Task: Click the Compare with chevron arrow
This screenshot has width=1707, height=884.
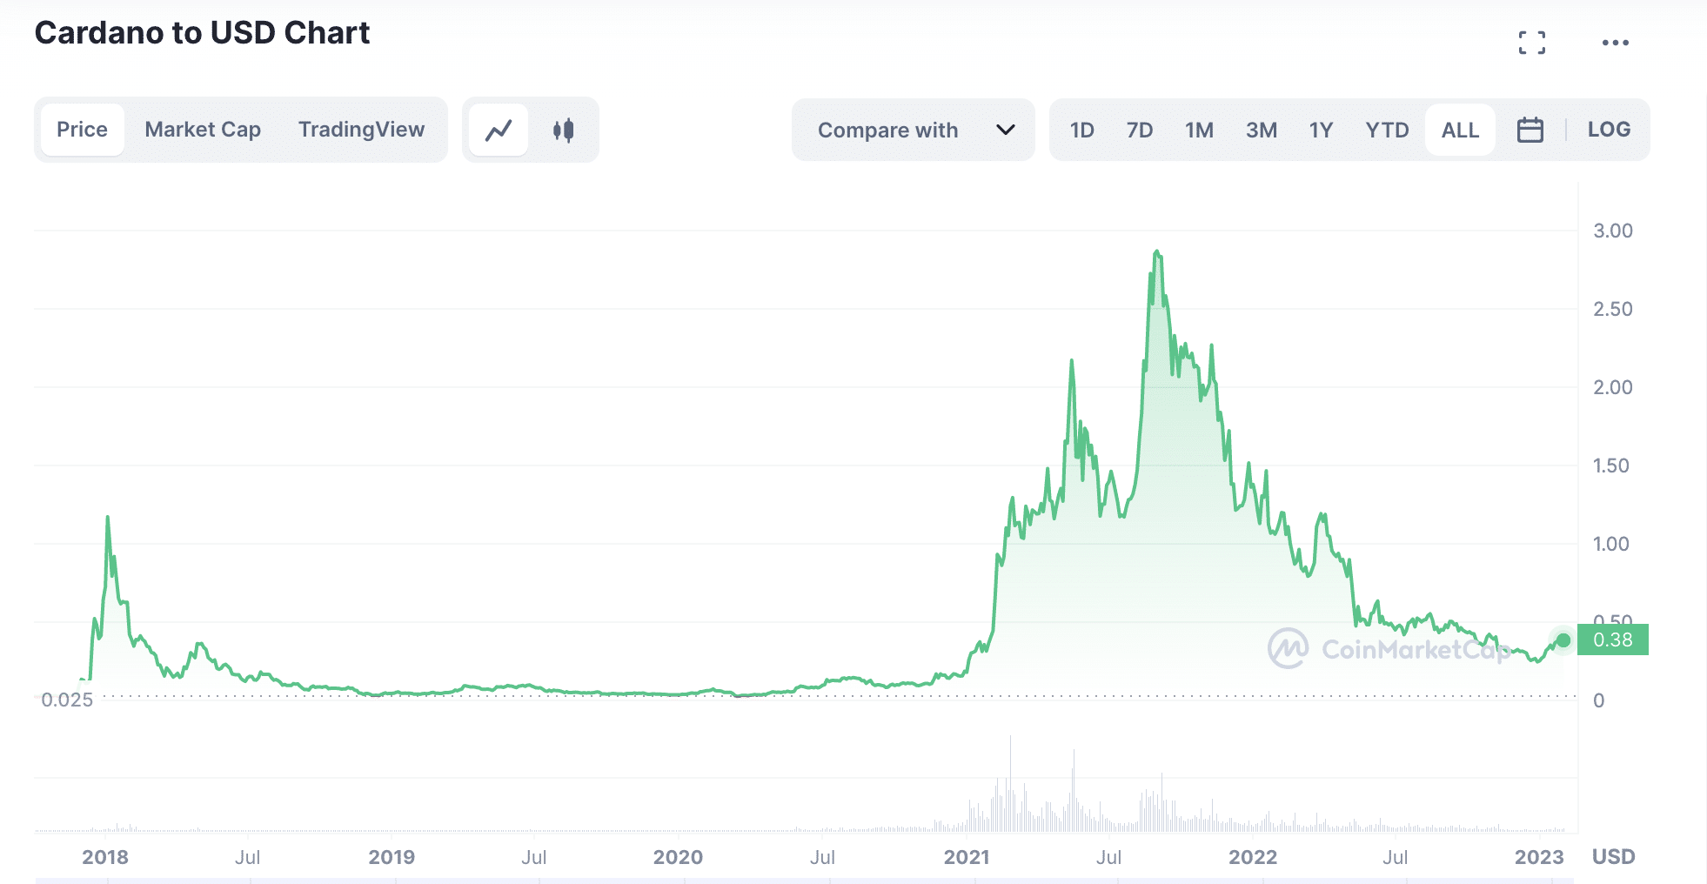Action: point(1005,131)
